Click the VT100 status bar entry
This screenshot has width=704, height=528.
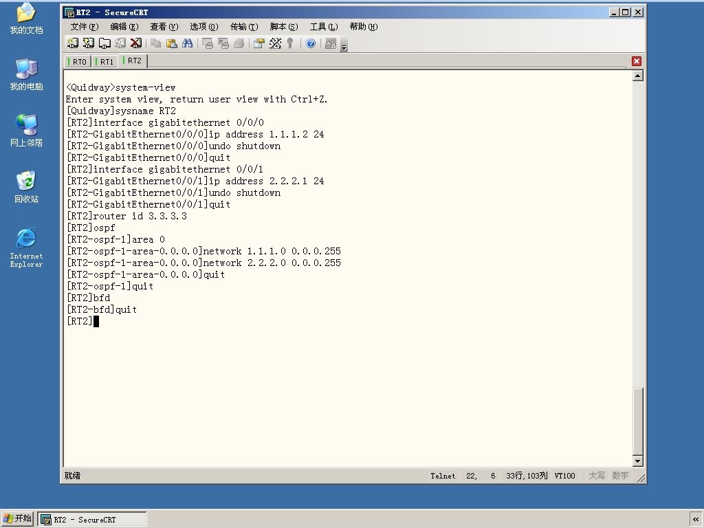coord(564,476)
